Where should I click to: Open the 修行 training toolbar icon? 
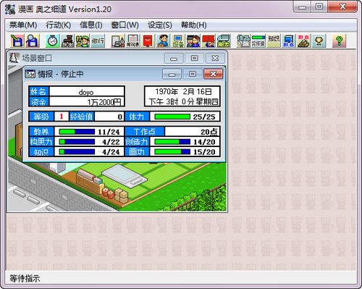98,41
